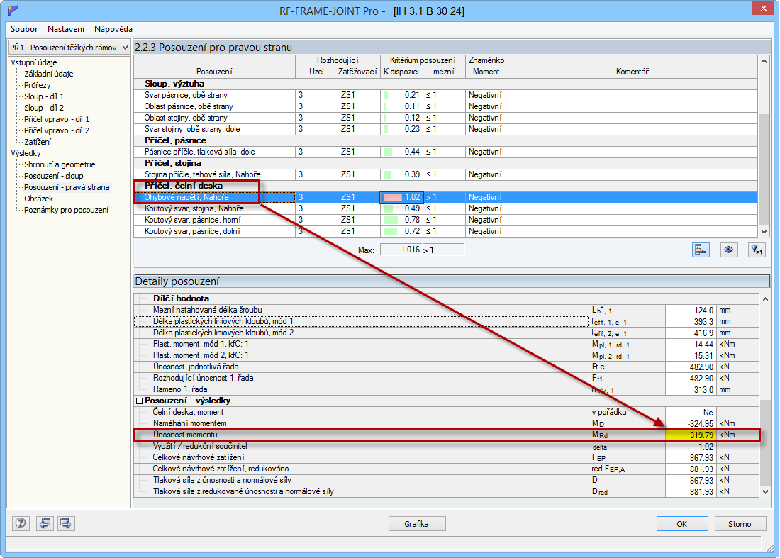Image resolution: width=780 pixels, height=558 pixels.
Task: Select row Oblast pásnice, obě strany
Action: click(x=445, y=106)
